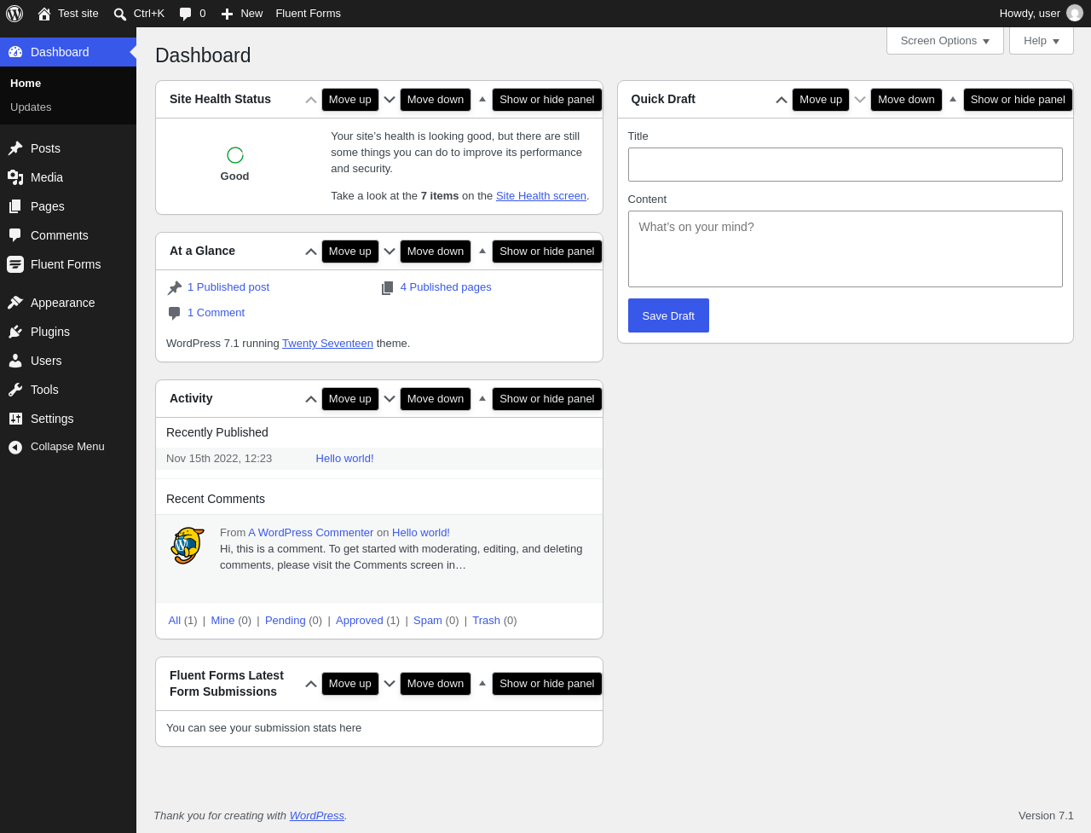Click the WordPress Commenter avatar image
The image size is (1091, 833).
click(x=188, y=546)
